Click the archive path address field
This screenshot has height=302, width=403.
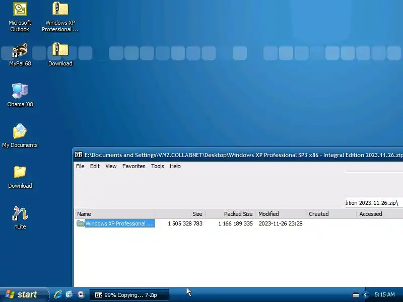(374, 203)
